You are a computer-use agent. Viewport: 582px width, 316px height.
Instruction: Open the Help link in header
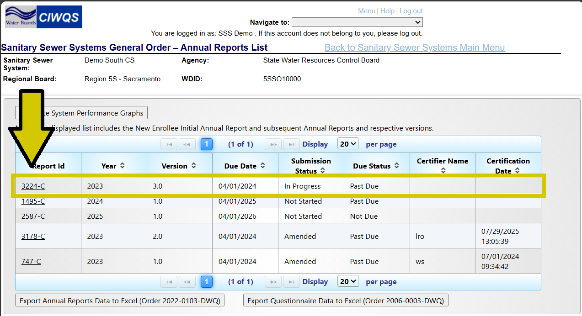tap(387, 11)
